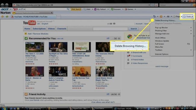This screenshot has height=110, width=196.
Task: Close the Recommended for You module
Action: (119, 38)
